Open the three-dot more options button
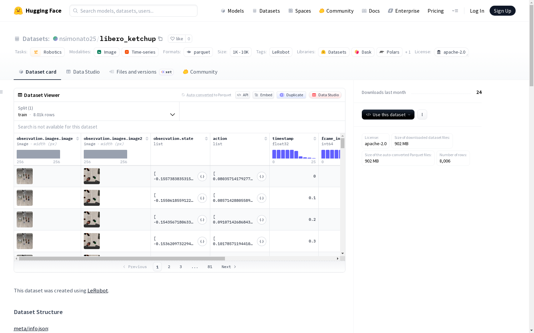 pos(422,115)
